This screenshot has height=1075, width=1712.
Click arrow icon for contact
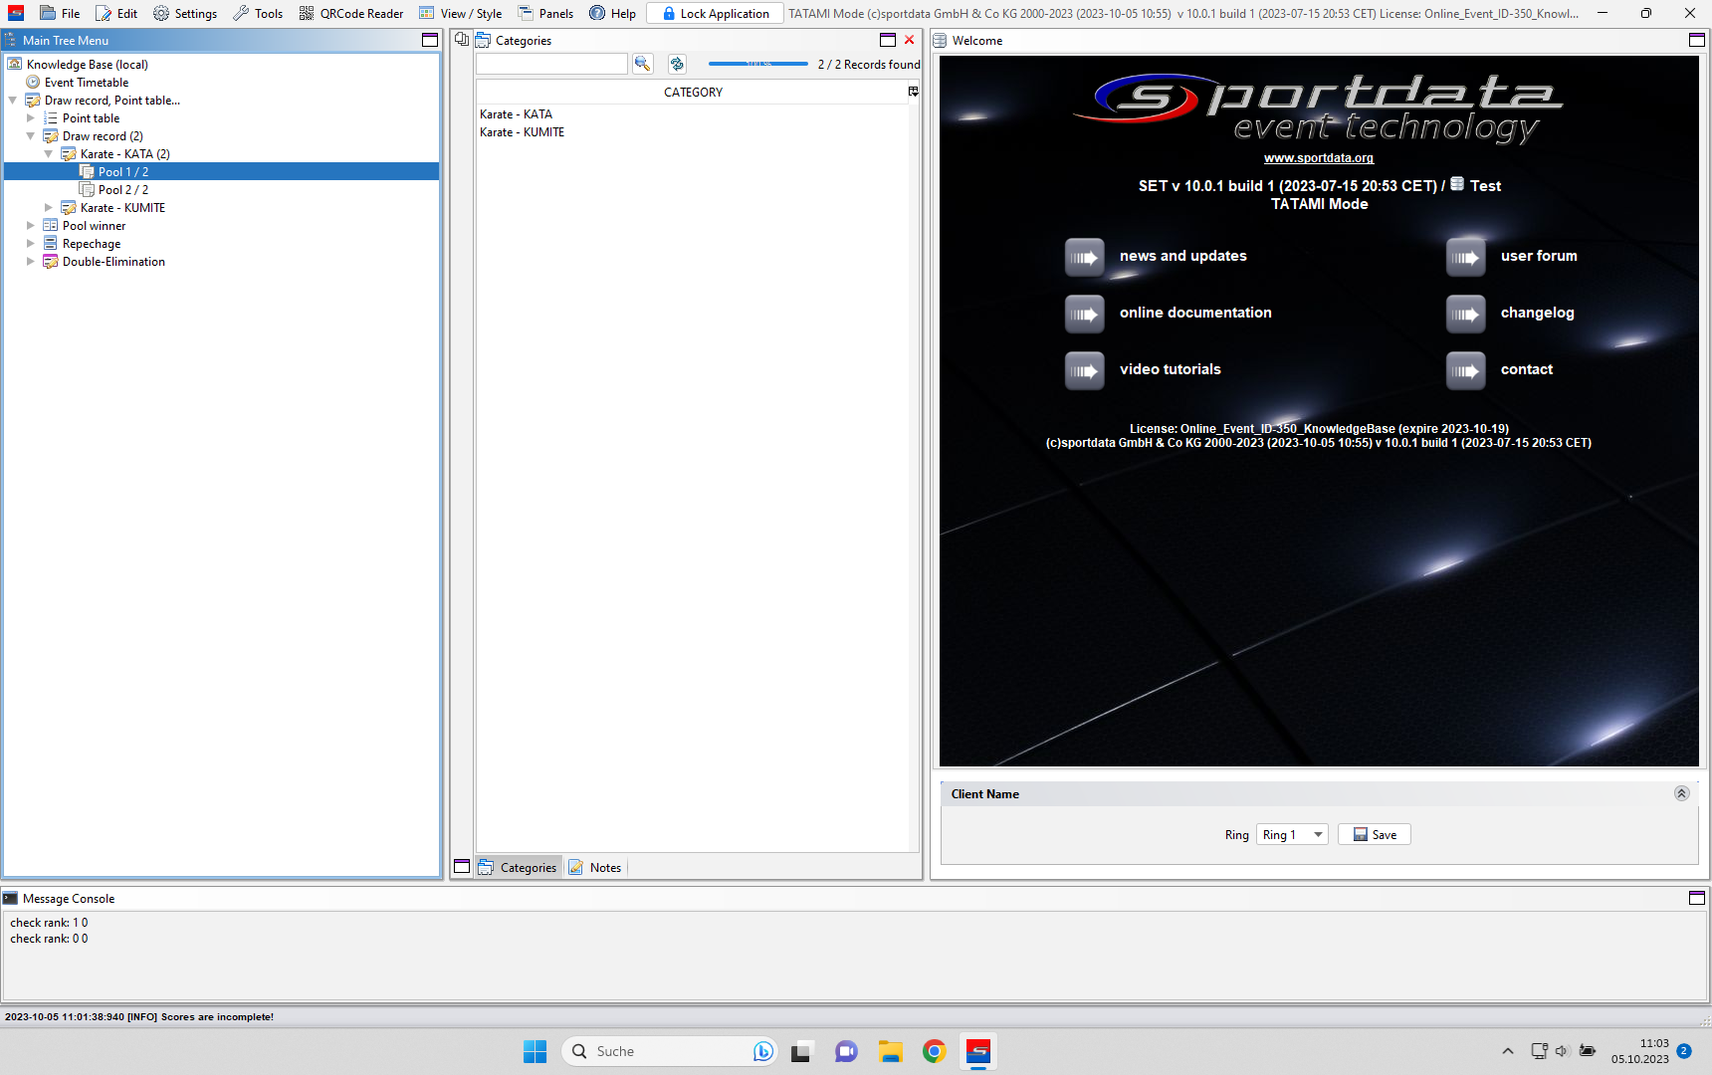tap(1466, 370)
